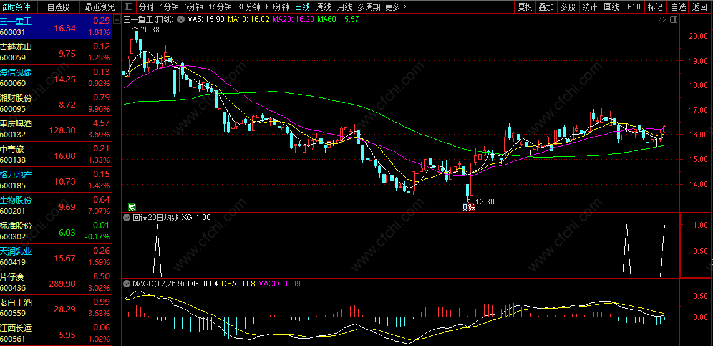Viewport: 713px width, 346px height.
Task: Click the 标记 button
Action: [x=655, y=7]
